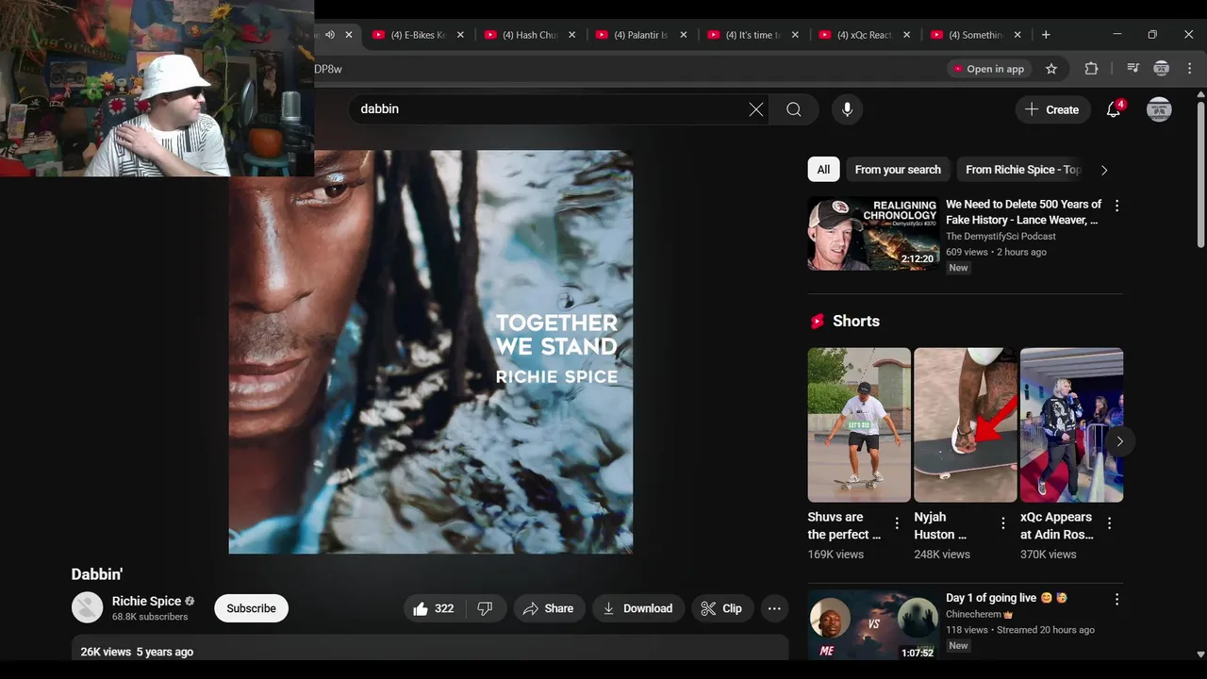Close the xQc React tab
This screenshot has height=679, width=1207.
(x=906, y=35)
